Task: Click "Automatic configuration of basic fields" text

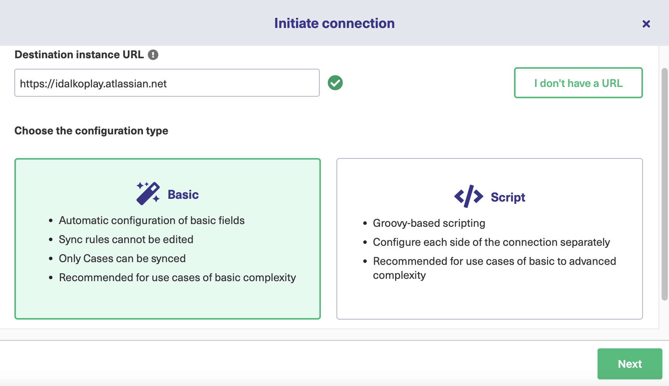Action: click(152, 221)
